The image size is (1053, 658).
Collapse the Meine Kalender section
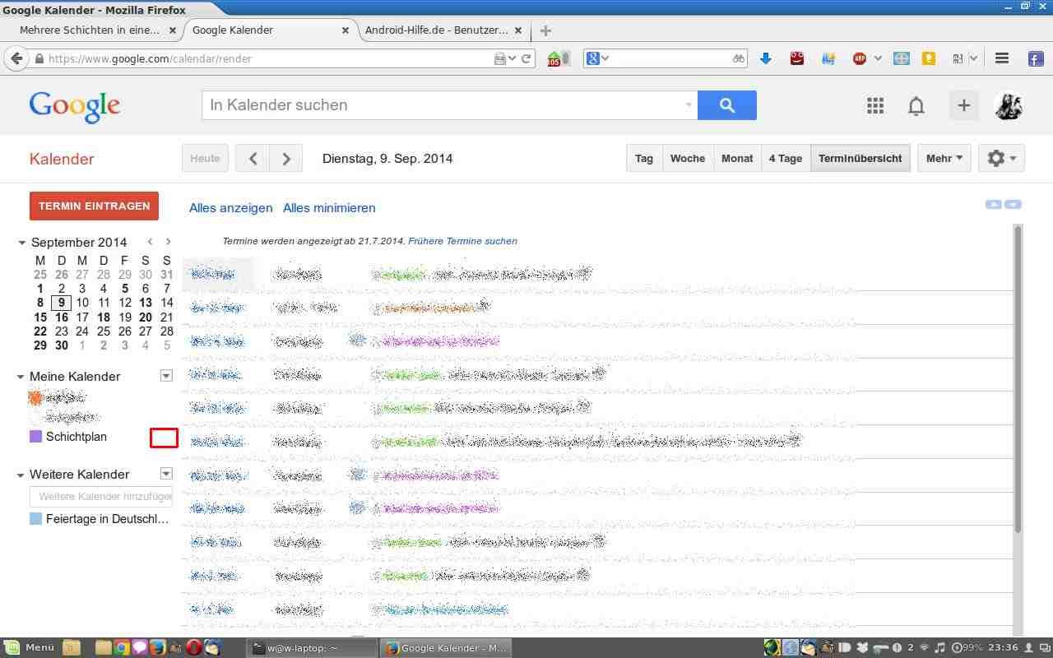click(x=21, y=377)
